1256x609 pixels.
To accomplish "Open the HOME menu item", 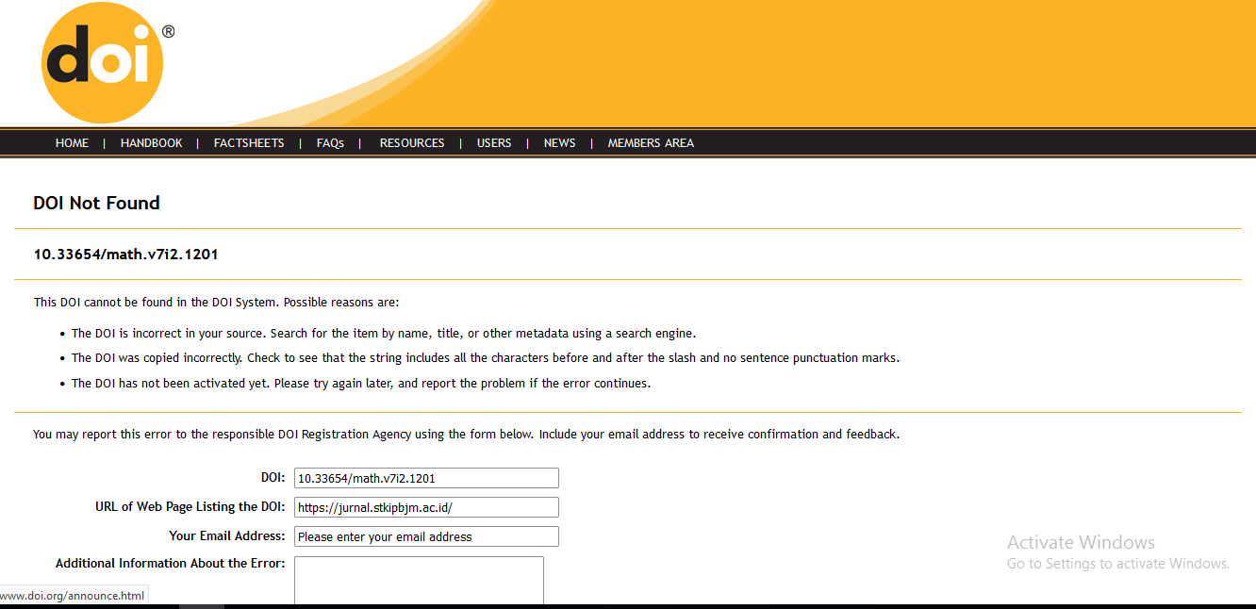I will [72, 143].
